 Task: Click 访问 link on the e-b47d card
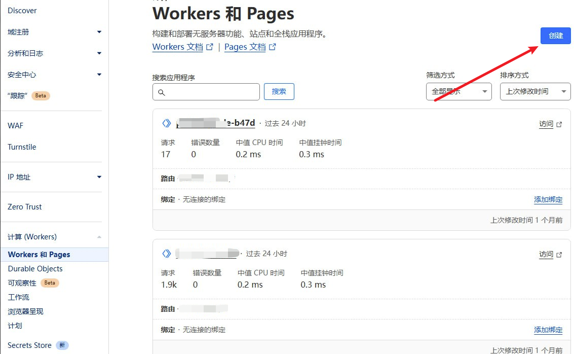click(546, 124)
